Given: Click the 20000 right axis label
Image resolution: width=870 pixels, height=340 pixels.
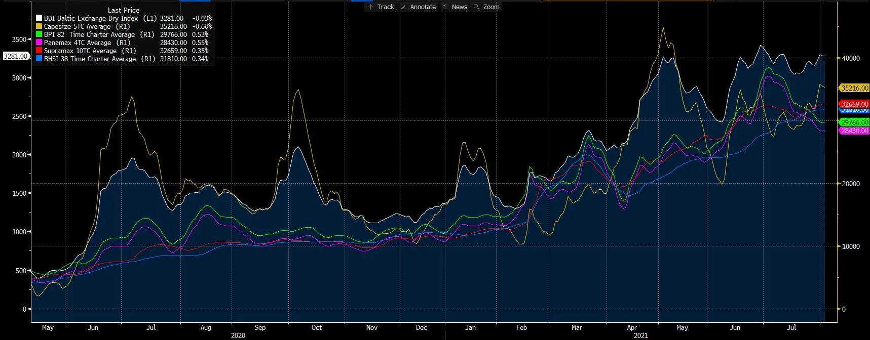Looking at the screenshot, I should [851, 184].
